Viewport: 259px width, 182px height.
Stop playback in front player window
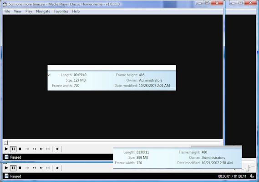tap(20, 149)
